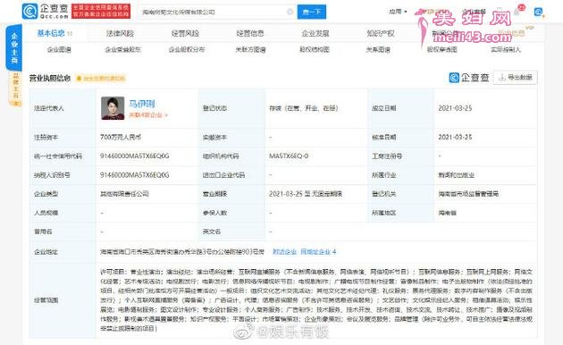Open the 股权结构图 link
This screenshot has height=345, width=563.
pos(315,49)
